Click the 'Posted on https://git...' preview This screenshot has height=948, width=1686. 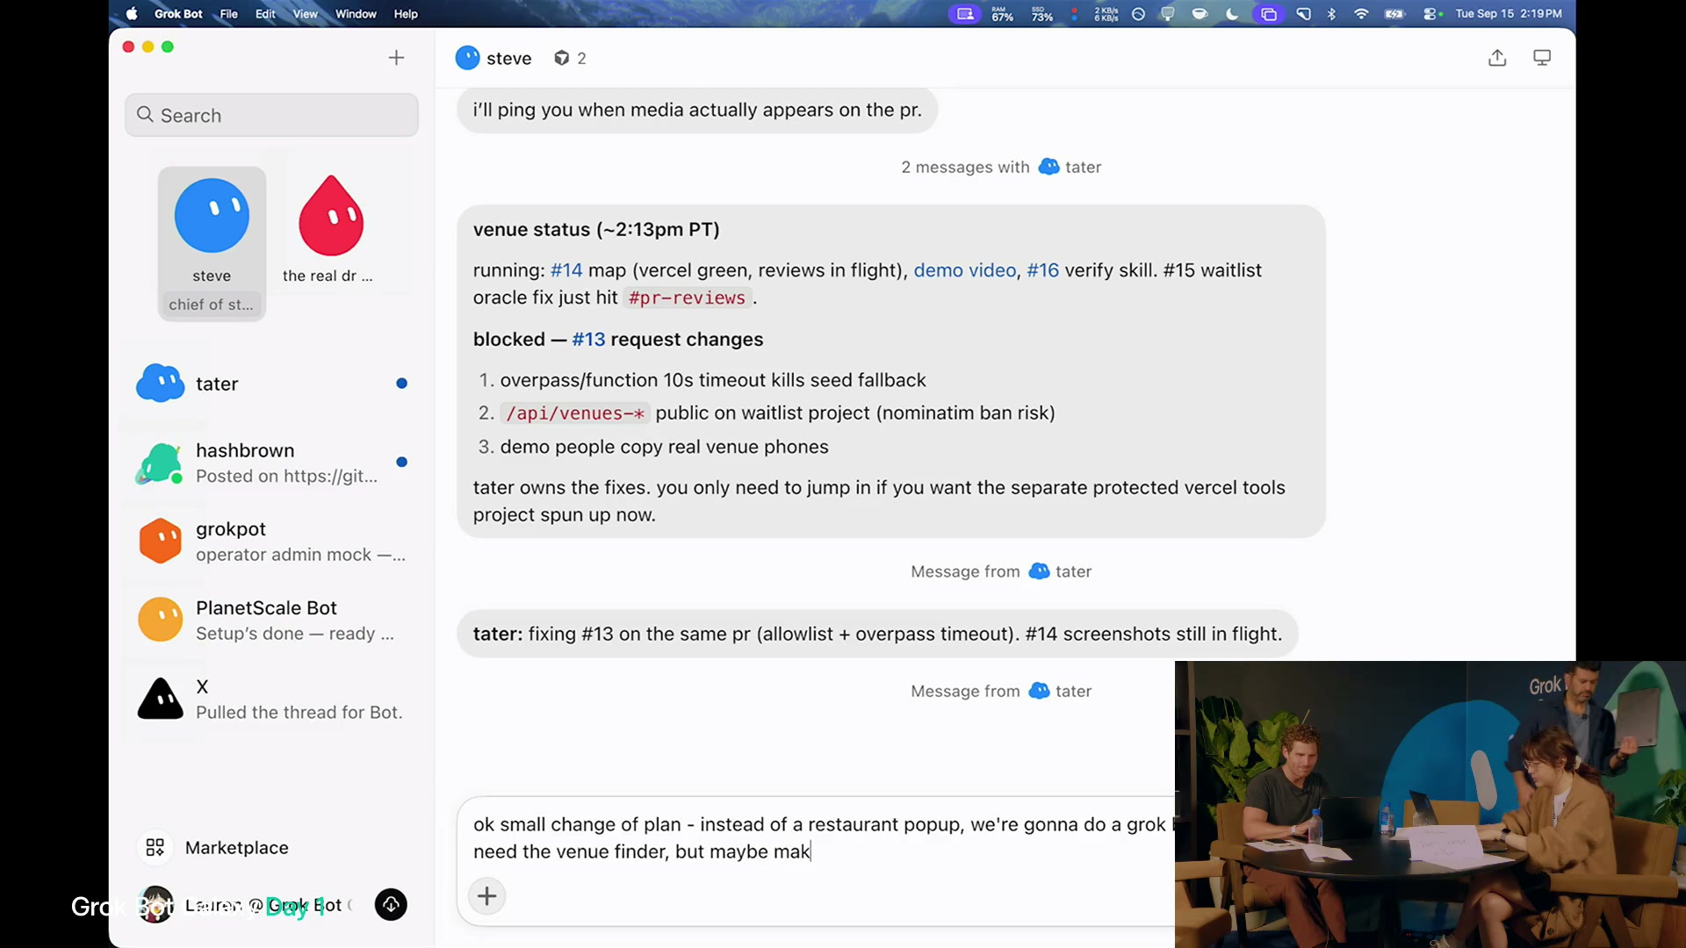286,476
